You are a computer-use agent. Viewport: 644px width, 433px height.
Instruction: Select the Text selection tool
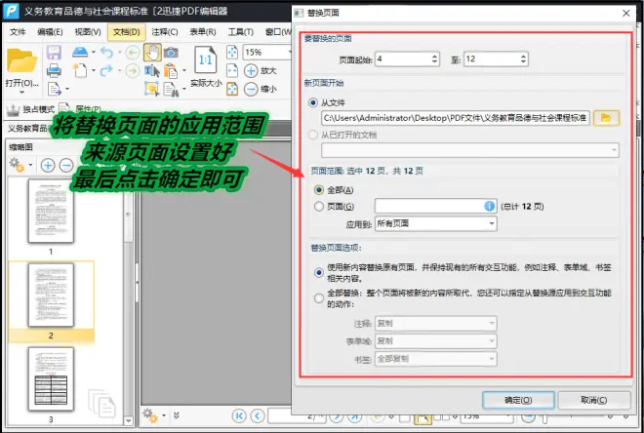pyautogui.click(x=152, y=70)
